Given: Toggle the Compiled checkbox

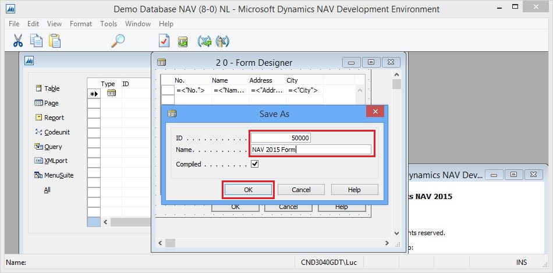Looking at the screenshot, I should click(254, 164).
